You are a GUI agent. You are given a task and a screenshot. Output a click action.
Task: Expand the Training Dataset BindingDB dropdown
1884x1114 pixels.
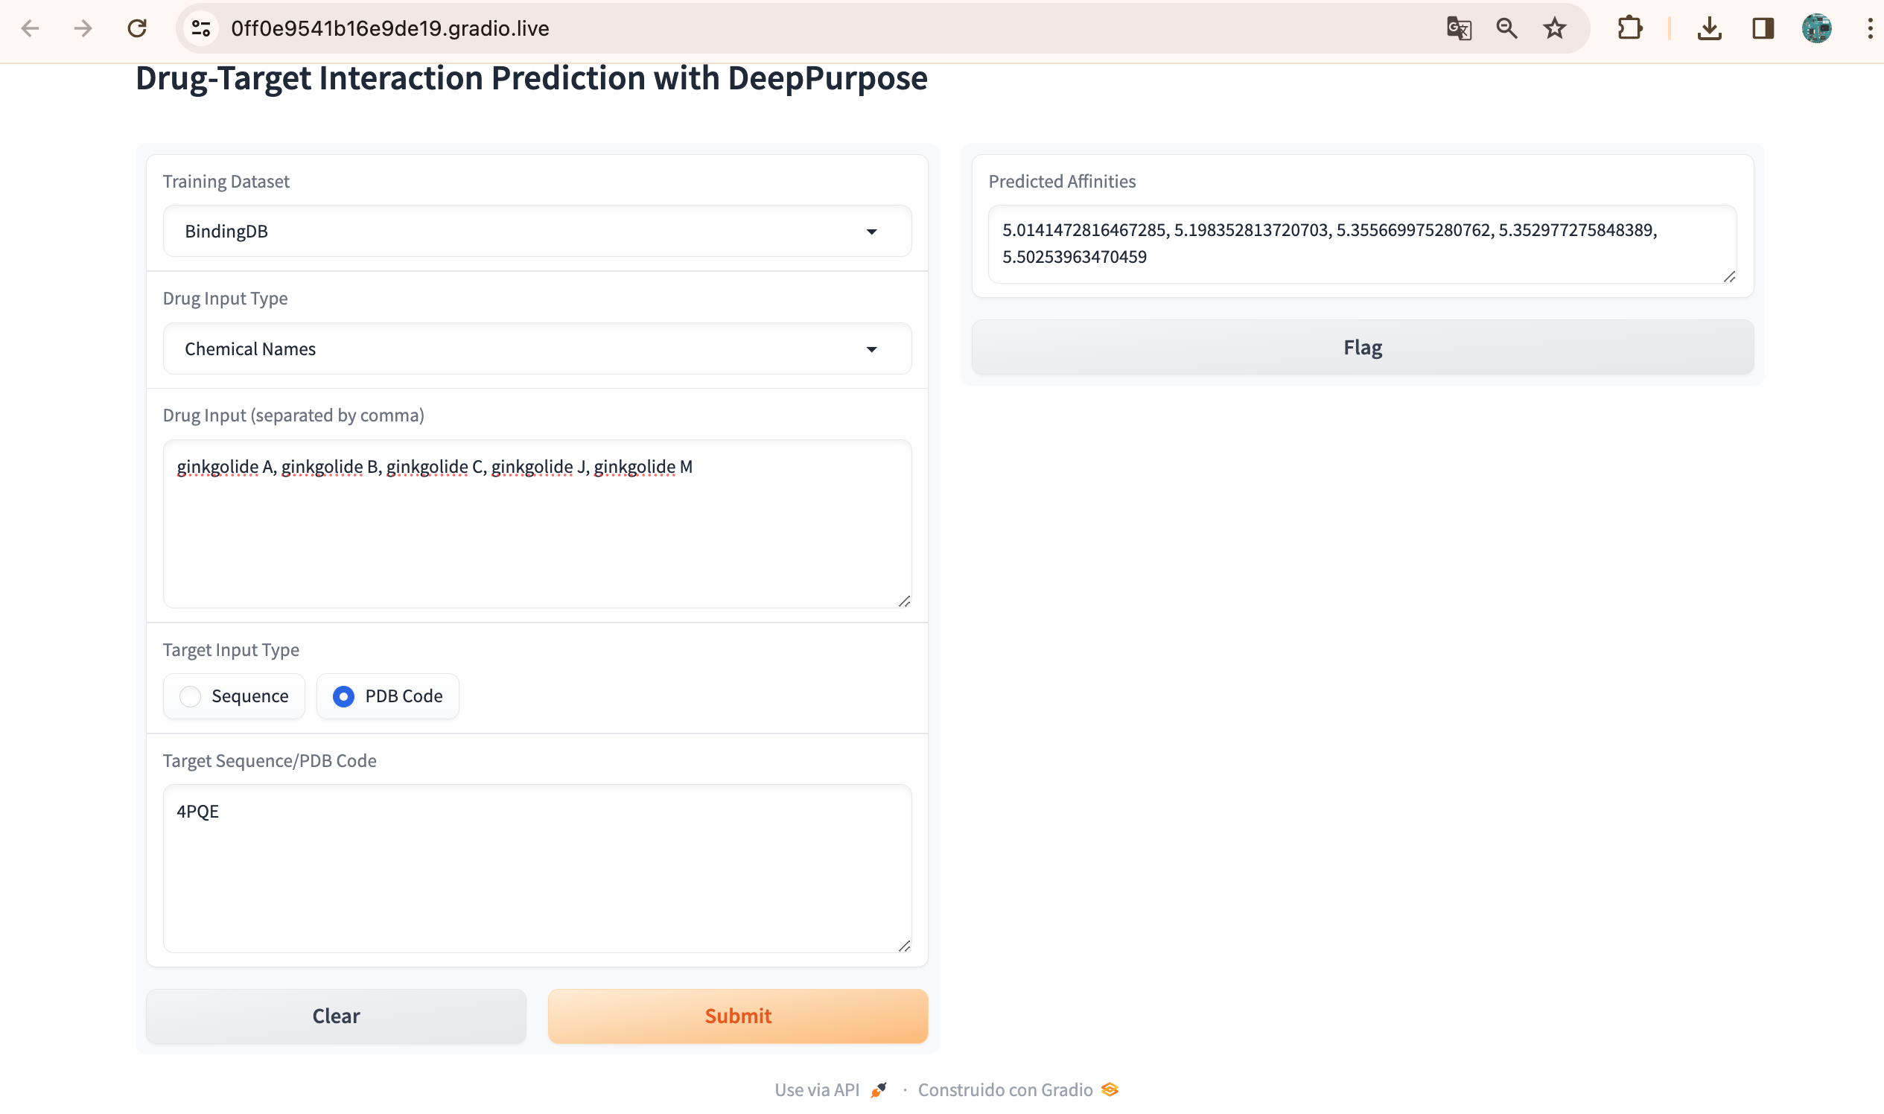pos(537,231)
